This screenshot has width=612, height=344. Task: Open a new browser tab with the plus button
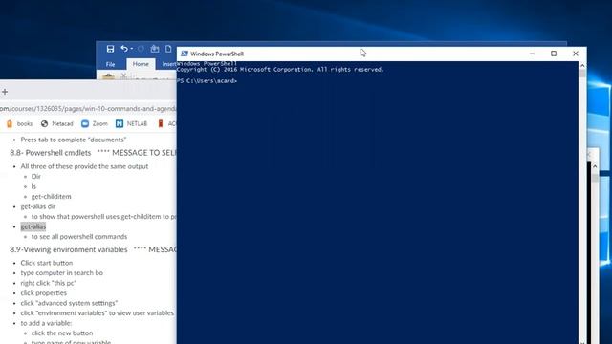pyautogui.click(x=5, y=92)
